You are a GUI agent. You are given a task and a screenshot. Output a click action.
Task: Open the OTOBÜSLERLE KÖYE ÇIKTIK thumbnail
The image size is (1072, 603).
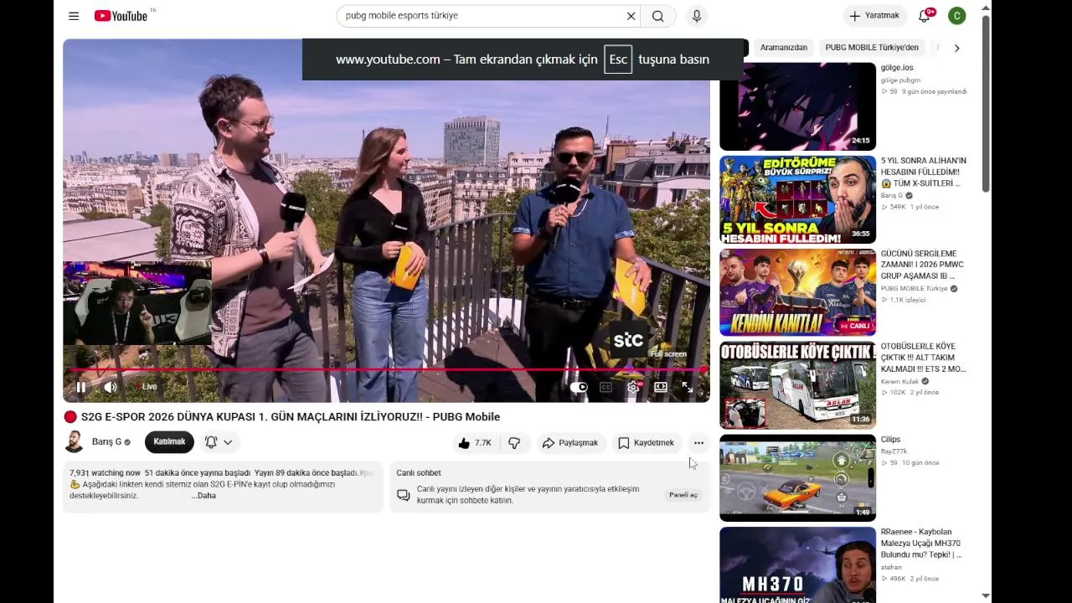pos(797,385)
